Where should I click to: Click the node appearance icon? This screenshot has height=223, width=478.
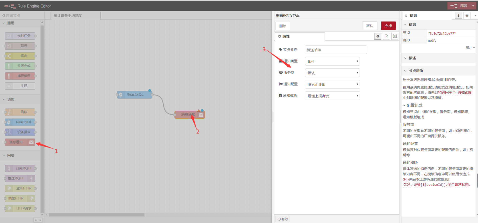point(395,36)
